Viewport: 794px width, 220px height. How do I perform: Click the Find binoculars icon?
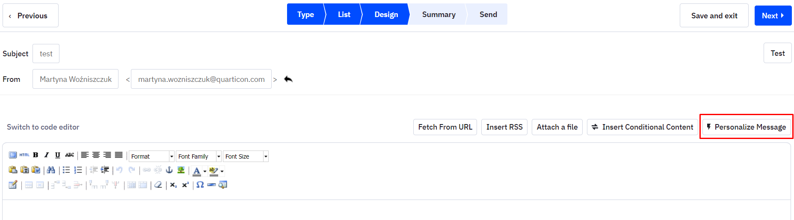[x=51, y=170]
